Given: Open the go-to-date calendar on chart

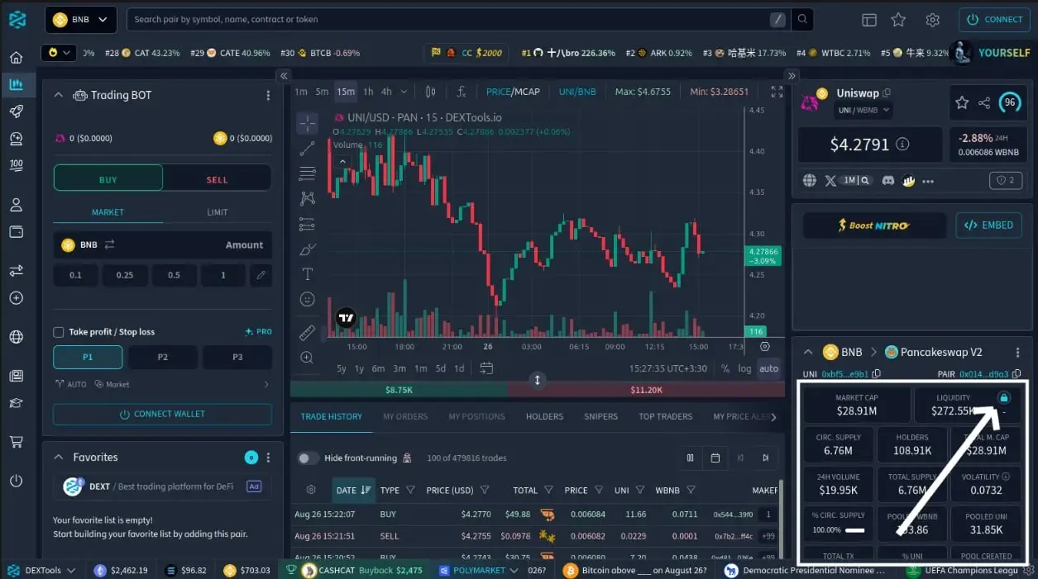Looking at the screenshot, I should (486, 368).
